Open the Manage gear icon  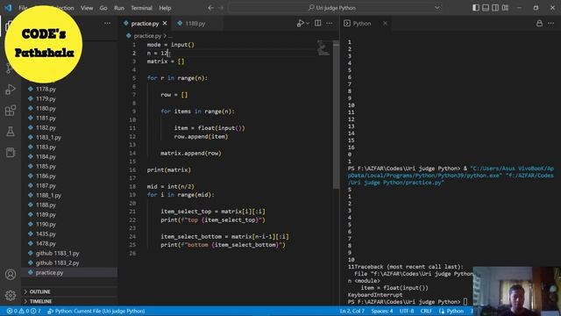click(x=11, y=295)
